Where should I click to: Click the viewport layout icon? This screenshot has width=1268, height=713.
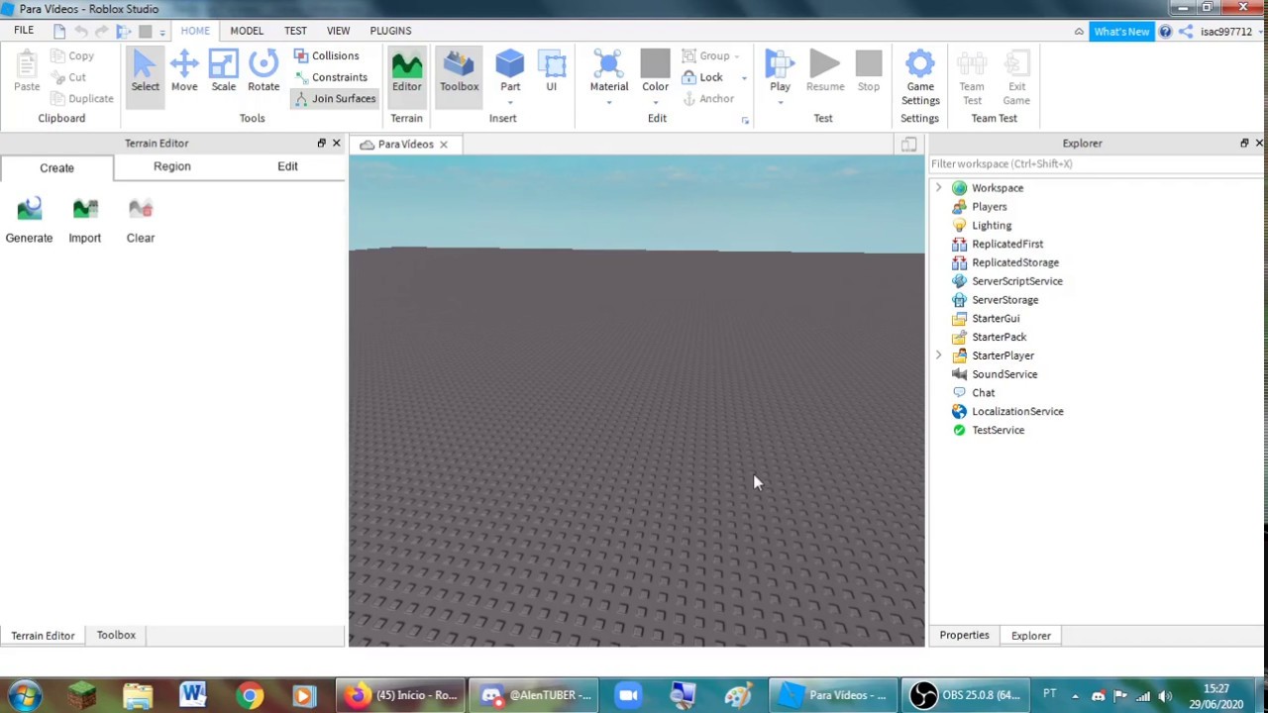[x=908, y=145]
